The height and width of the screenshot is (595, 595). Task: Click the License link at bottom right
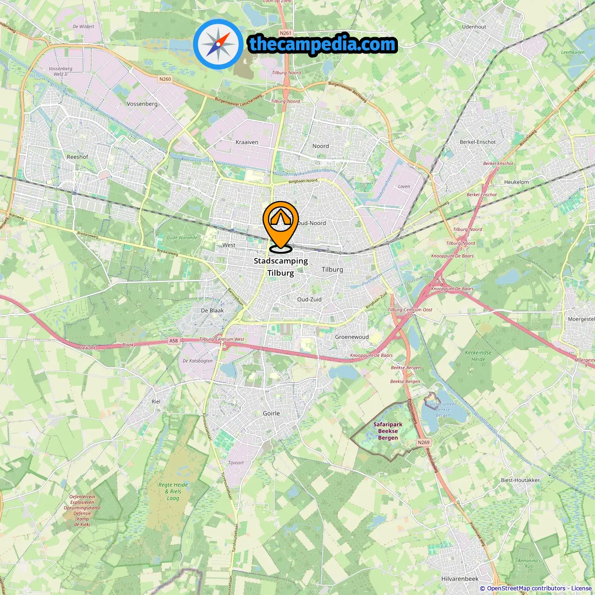(582, 588)
